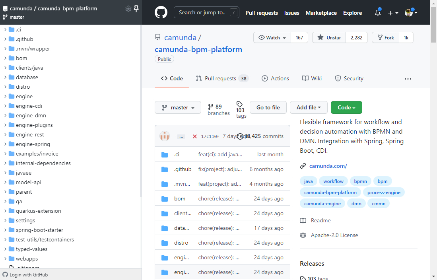Click Go to file button
The width and height of the screenshot is (437, 280).
click(268, 107)
